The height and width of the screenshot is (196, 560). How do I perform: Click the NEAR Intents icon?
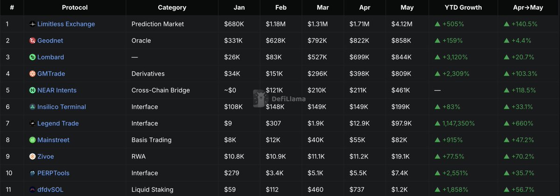pos(32,90)
